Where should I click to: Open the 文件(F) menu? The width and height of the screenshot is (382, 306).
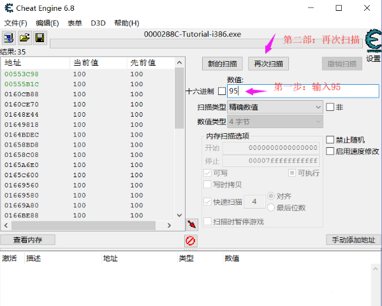pyautogui.click(x=15, y=23)
